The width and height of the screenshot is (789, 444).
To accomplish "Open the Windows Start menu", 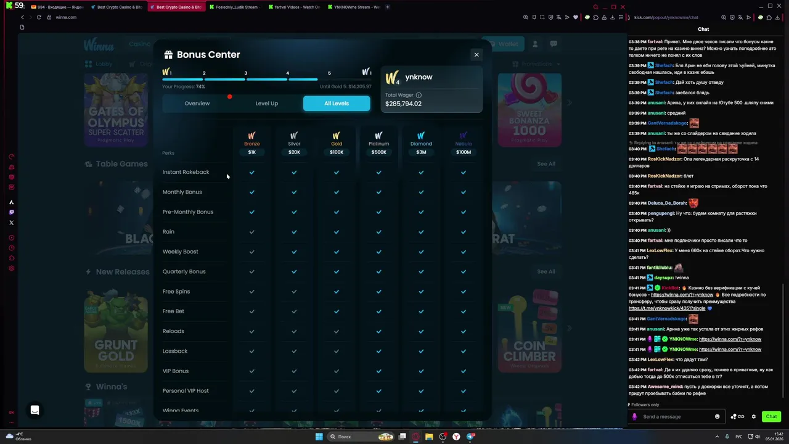I will (x=319, y=437).
